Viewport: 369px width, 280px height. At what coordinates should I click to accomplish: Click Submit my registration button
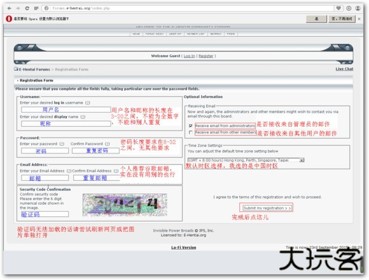coord(267,208)
